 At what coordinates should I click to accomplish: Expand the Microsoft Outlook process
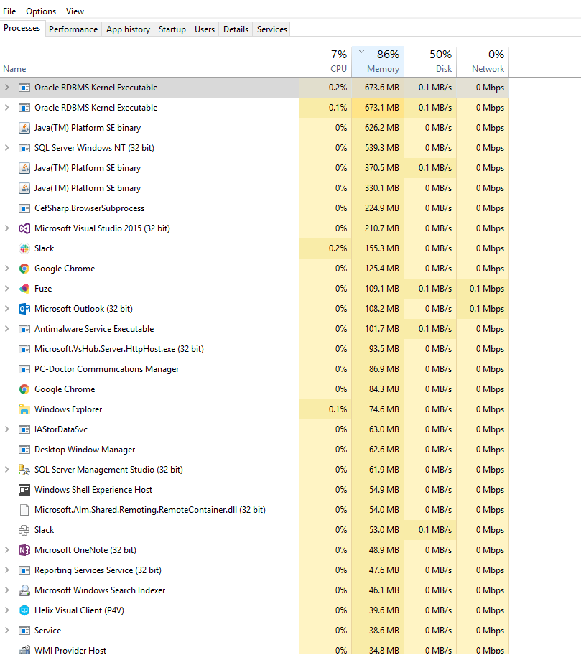(6, 308)
